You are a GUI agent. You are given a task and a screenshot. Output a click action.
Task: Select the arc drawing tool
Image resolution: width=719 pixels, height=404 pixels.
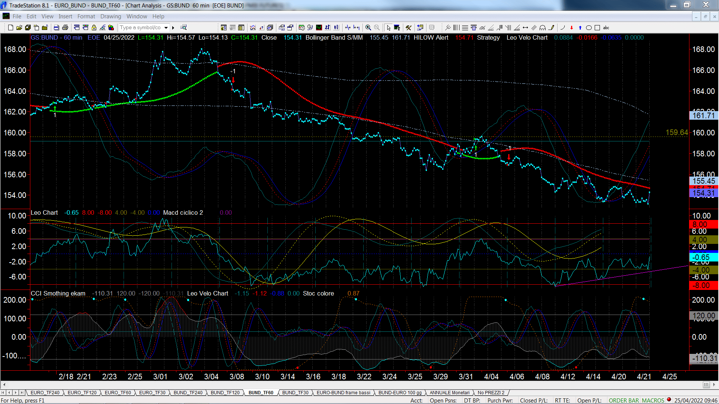562,28
